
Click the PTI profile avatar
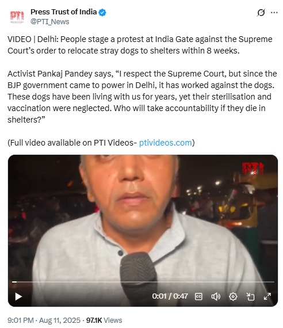pos(17,17)
